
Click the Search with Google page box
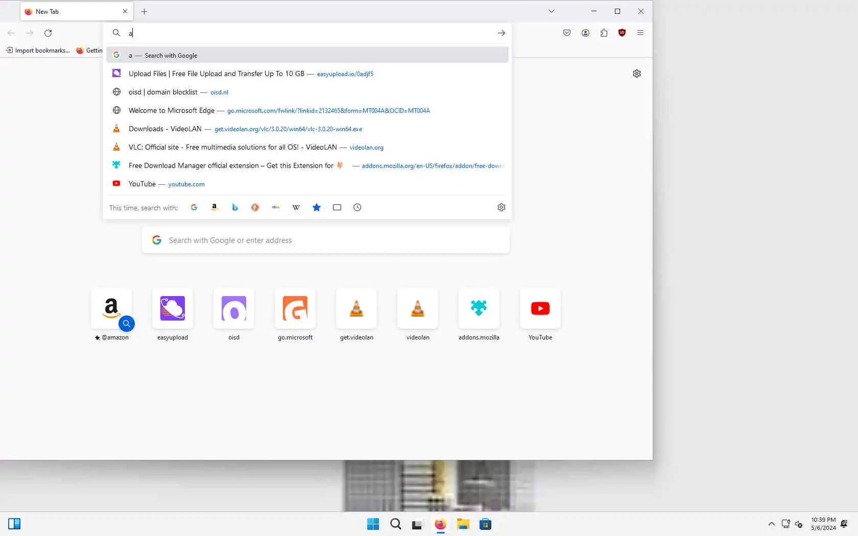point(326,240)
